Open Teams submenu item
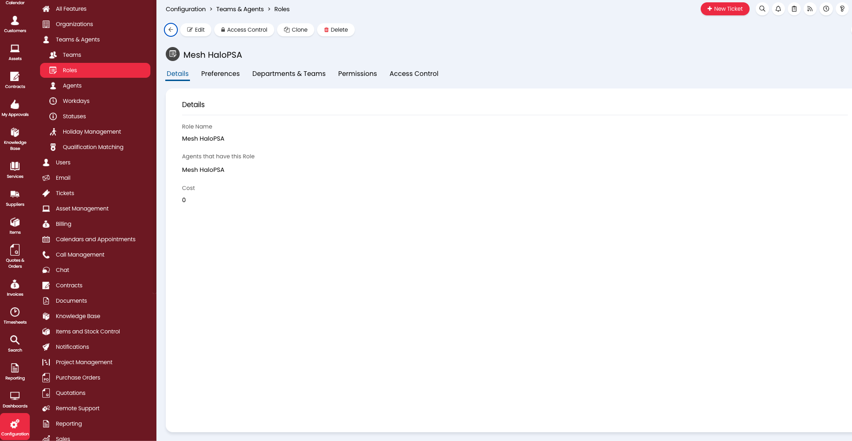852x441 pixels. (x=95, y=55)
